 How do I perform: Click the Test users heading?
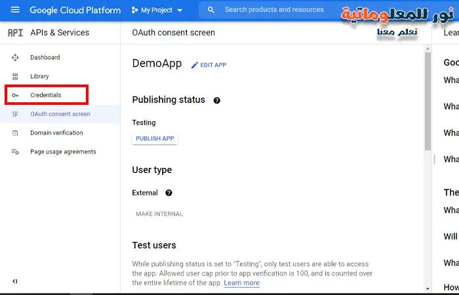coord(154,245)
